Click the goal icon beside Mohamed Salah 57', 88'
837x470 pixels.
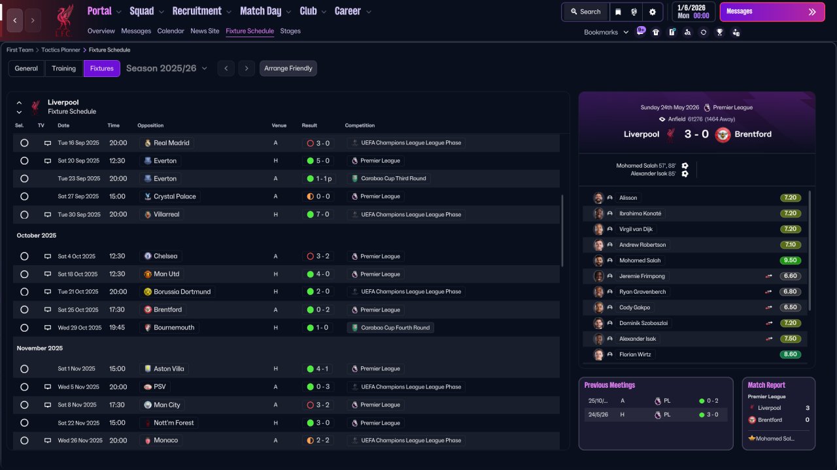click(685, 166)
